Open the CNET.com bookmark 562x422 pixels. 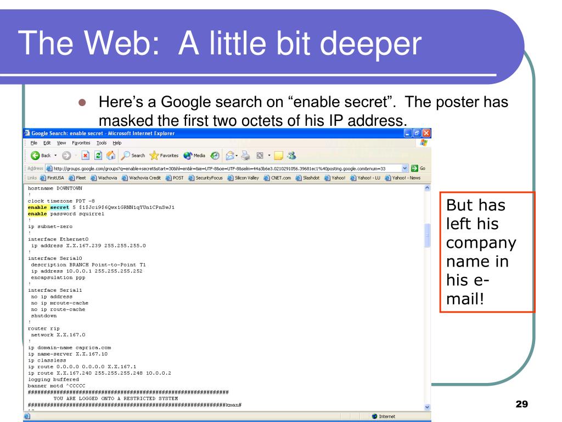(277, 178)
